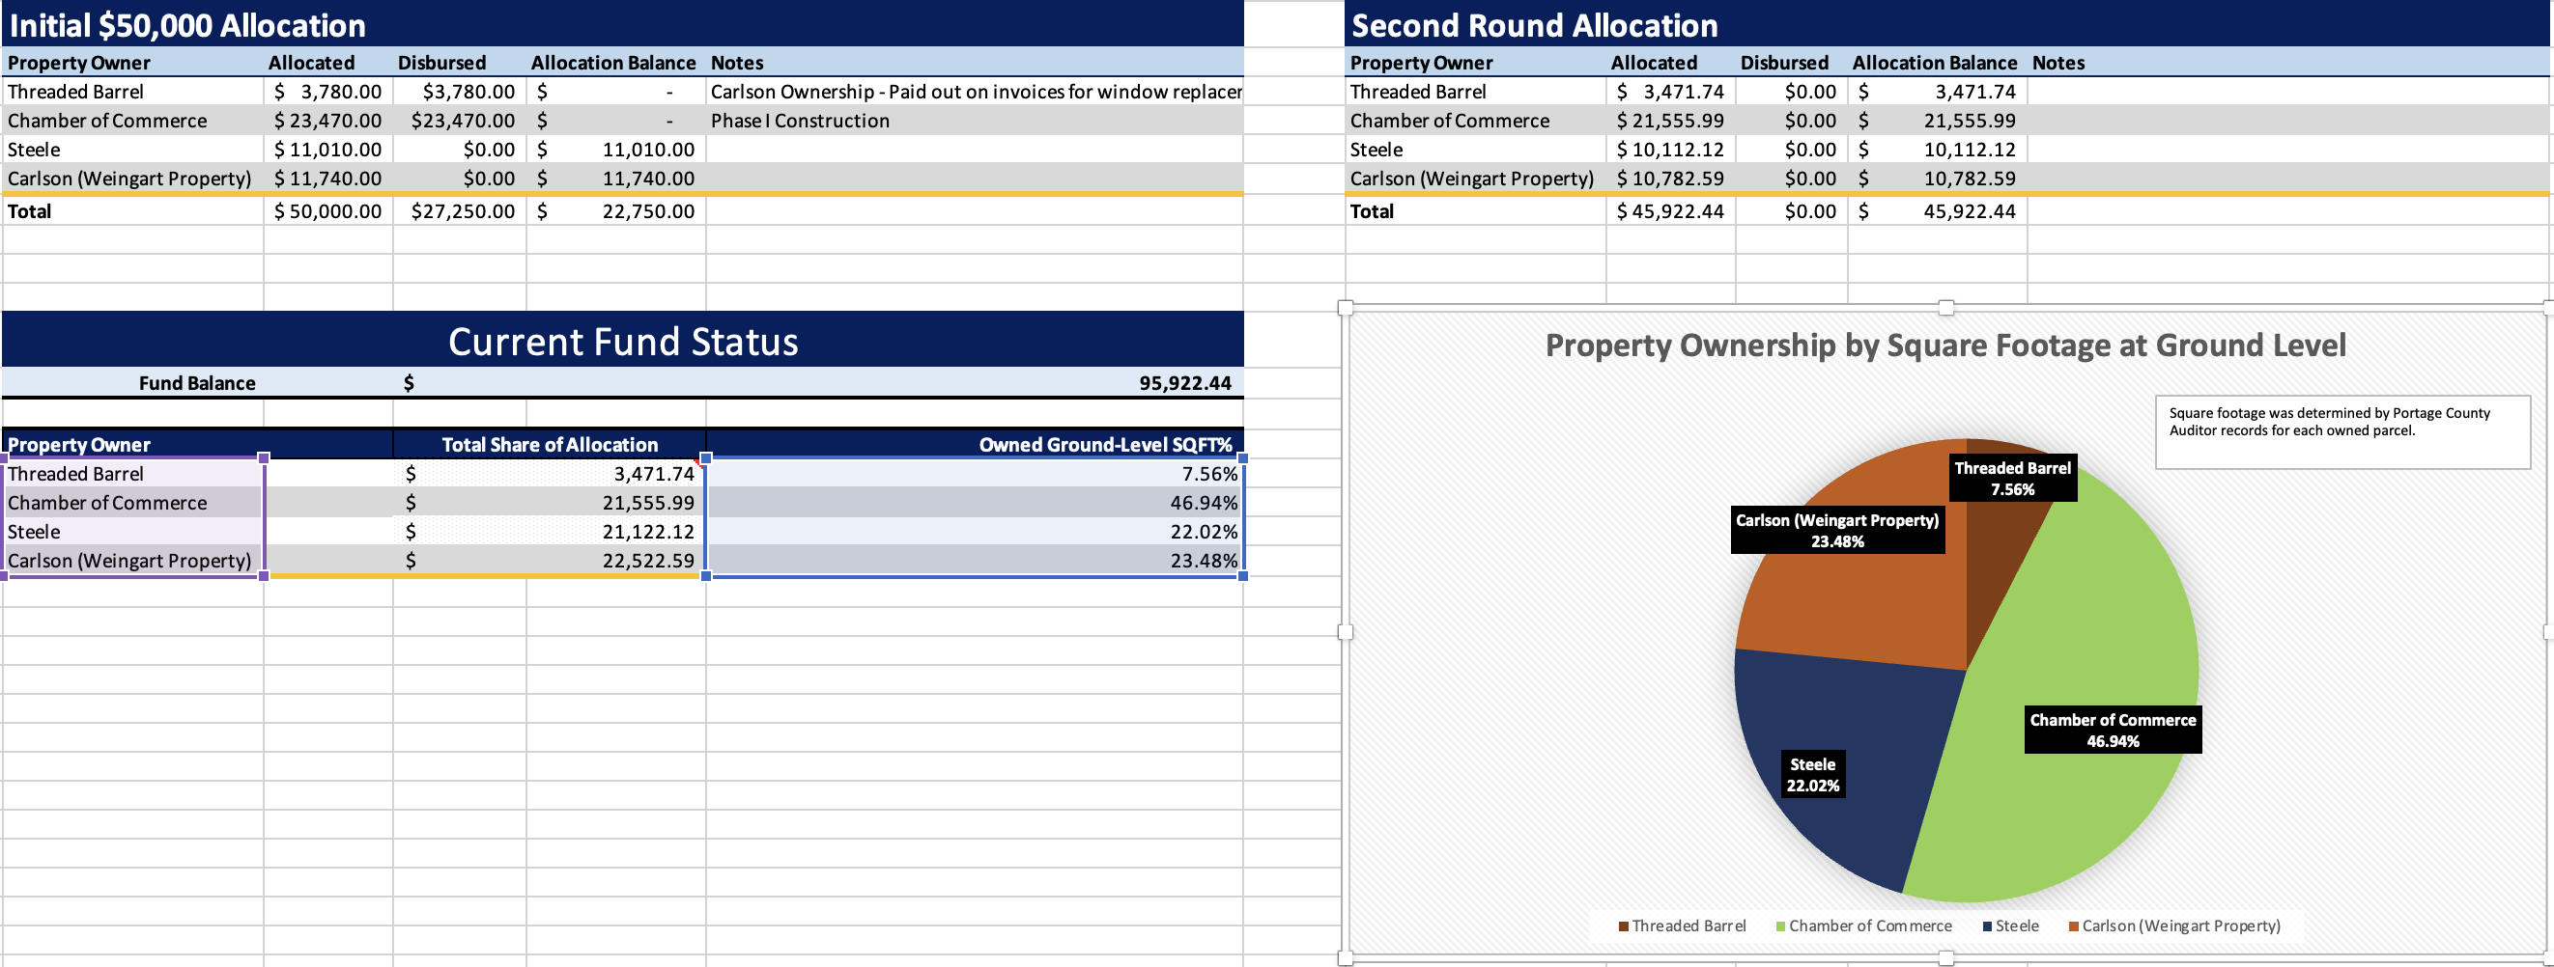Click Carlson's $11,740.00 initial allocated cell

point(328,179)
